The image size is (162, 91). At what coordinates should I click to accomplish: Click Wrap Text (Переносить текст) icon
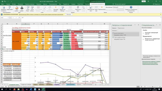[78, 7]
